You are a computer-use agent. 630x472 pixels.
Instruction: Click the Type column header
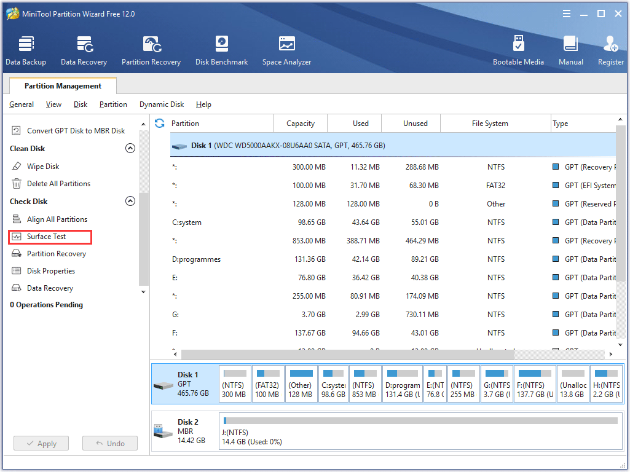[583, 124]
